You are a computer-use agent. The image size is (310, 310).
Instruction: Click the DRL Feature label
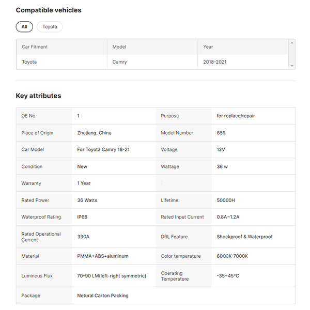click(174, 237)
